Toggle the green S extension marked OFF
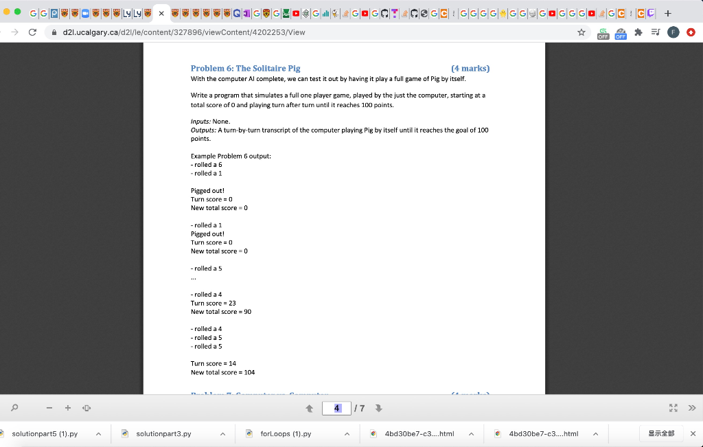703x447 pixels. [603, 33]
